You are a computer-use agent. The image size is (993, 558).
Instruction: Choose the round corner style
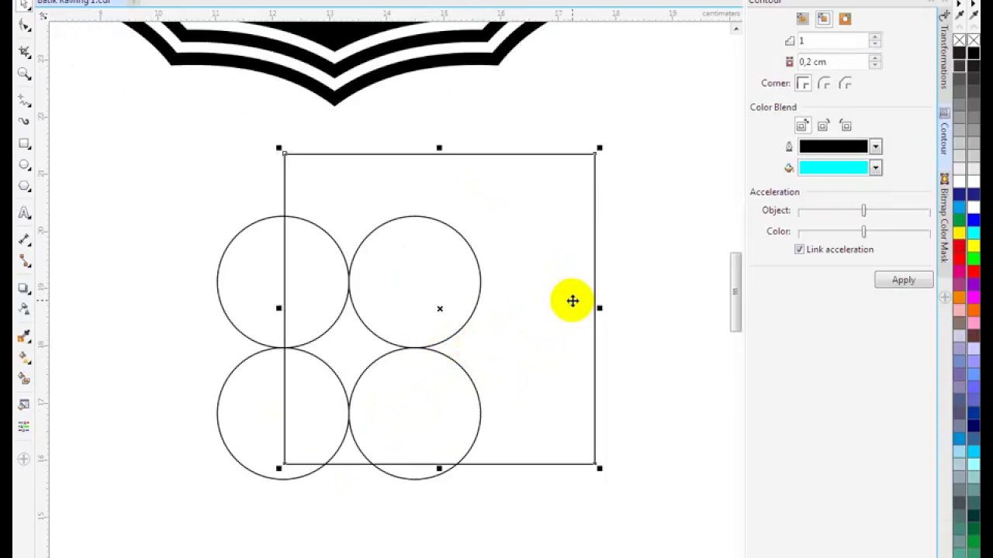point(824,83)
